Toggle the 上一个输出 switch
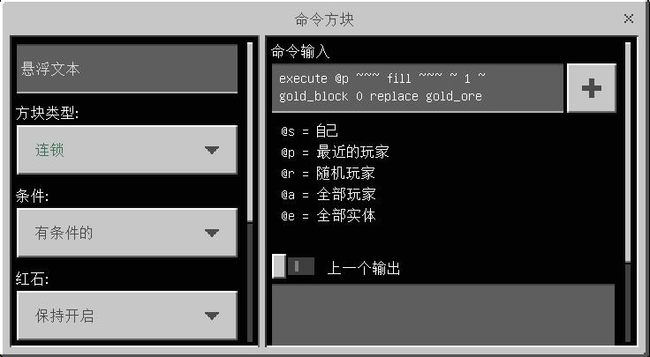Image resolution: width=650 pixels, height=357 pixels. [x=293, y=266]
